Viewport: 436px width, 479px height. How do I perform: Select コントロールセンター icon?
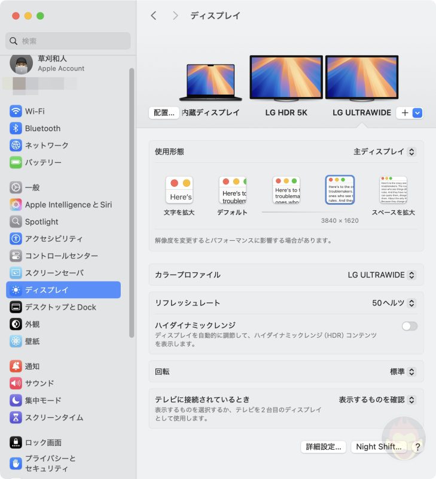(16, 256)
